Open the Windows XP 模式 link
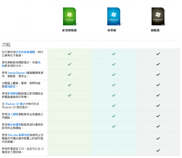This screenshot has width=182, height=158. [x=15, y=104]
